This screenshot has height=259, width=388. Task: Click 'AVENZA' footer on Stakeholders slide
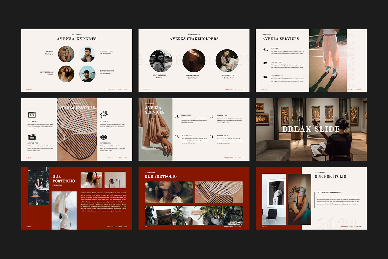(x=146, y=89)
